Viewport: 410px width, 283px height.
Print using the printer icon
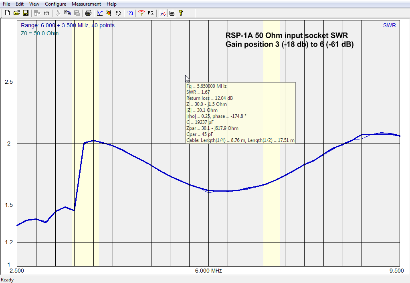coord(88,13)
